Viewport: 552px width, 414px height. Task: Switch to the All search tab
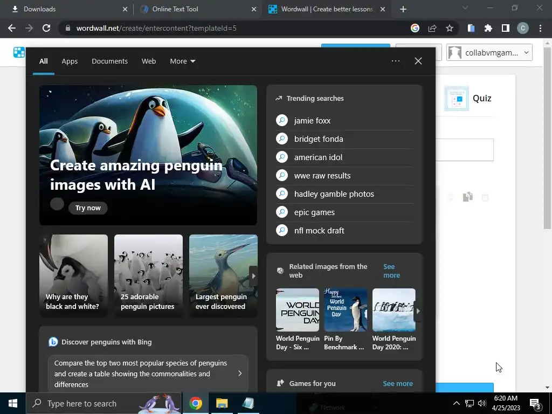(x=43, y=61)
